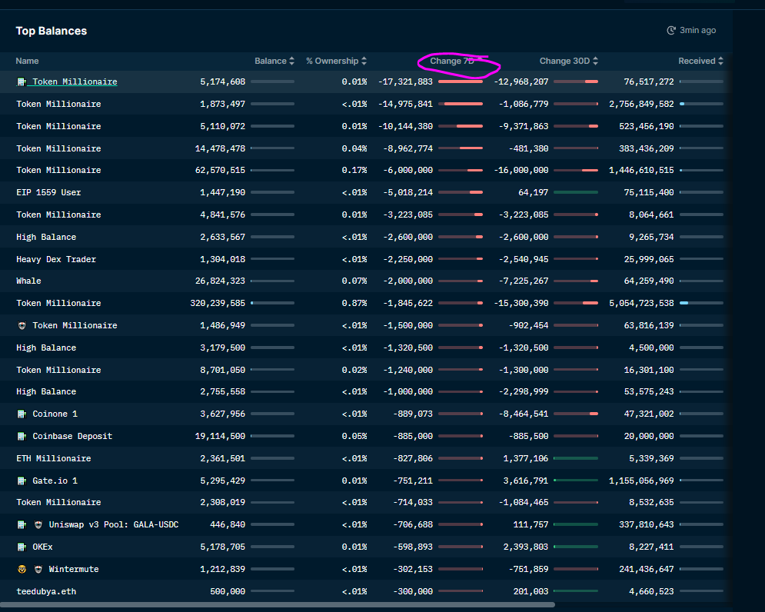Sort by % Ownership using its arrows
Image resolution: width=765 pixels, height=612 pixels.
pyautogui.click(x=364, y=61)
